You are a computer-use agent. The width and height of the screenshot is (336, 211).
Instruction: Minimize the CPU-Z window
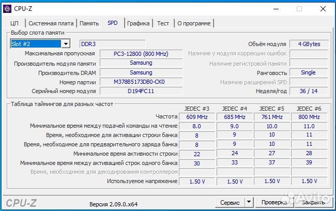(x=276, y=9)
